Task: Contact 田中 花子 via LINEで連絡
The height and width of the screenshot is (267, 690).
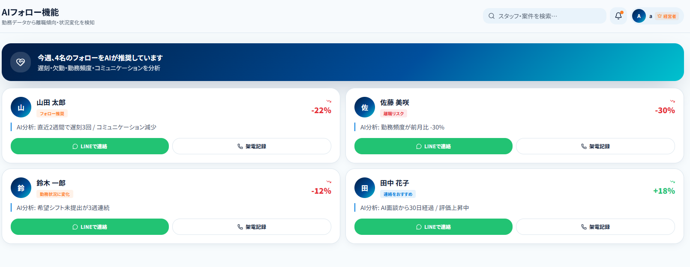Action: (x=433, y=227)
